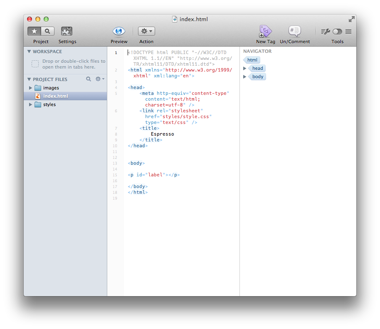
Task: Click the Project star button
Action: [x=35, y=31]
